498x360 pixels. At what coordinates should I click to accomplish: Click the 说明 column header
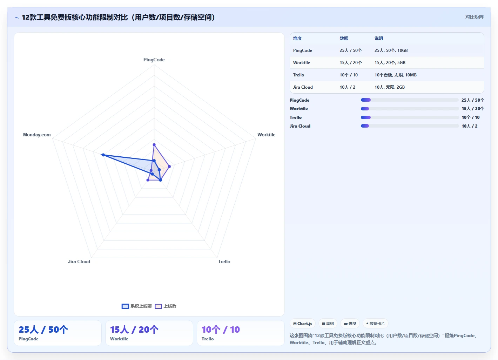(378, 39)
